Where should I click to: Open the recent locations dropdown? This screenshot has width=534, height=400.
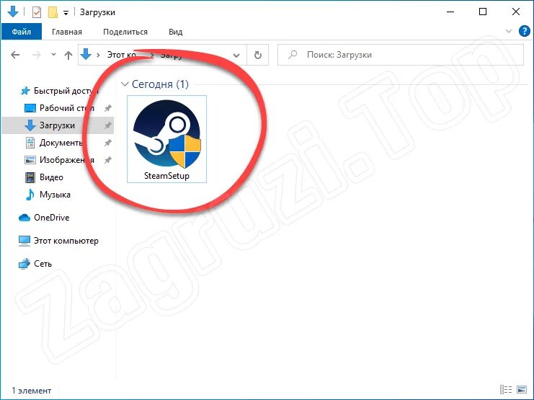click(x=53, y=55)
